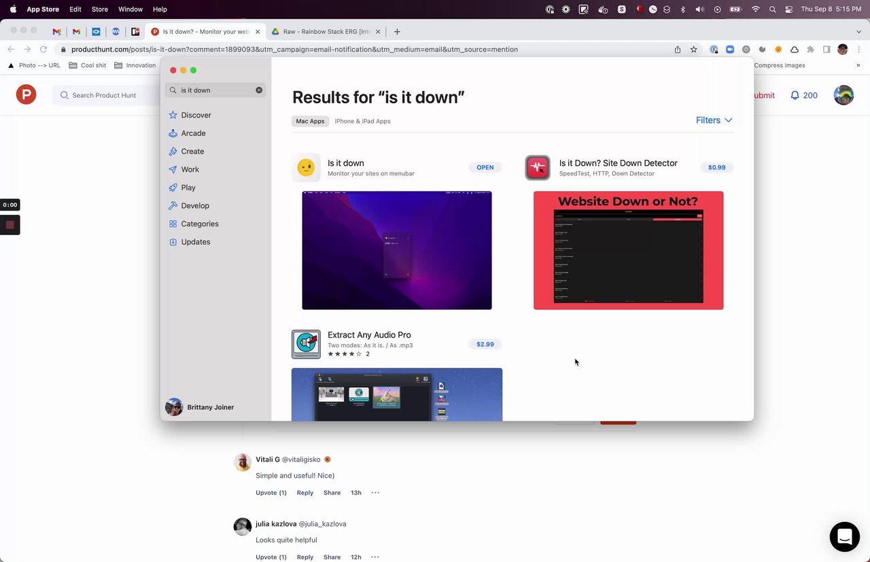Viewport: 870px width, 562px height.
Task: Open 'Cool shit' bookmarks folder
Action: (88, 65)
